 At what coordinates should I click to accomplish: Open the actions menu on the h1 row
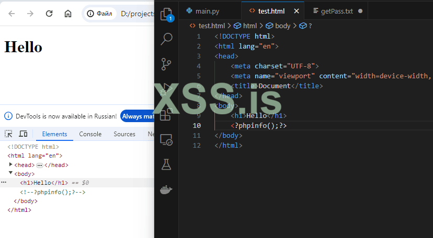pos(4,182)
